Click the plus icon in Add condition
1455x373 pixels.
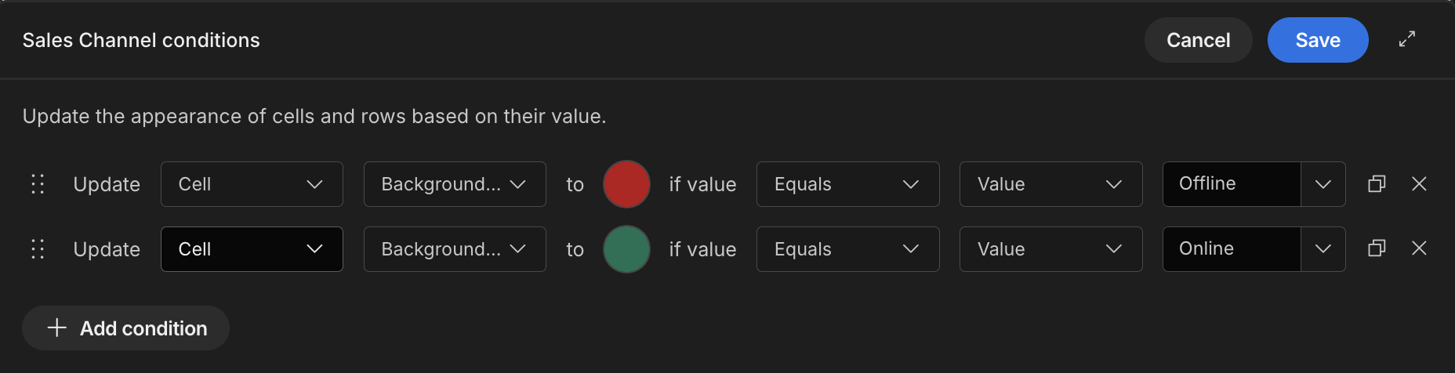(x=57, y=328)
